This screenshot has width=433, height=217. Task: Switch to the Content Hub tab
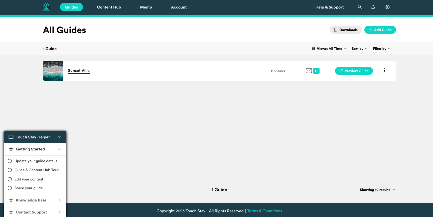(109, 7)
